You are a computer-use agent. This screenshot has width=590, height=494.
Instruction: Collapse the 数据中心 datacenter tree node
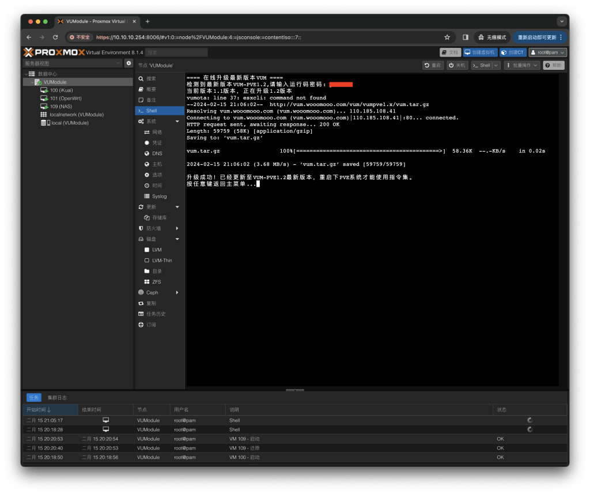point(25,74)
